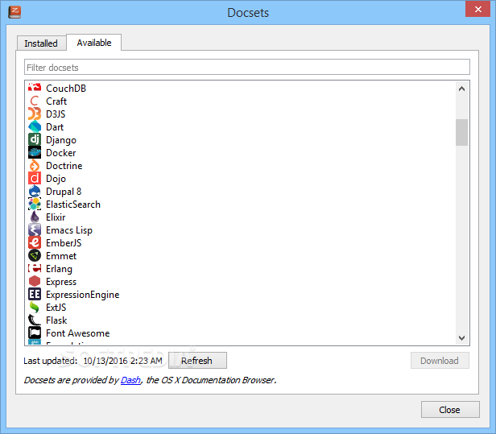Viewport: 496px width, 434px height.
Task: Click into the Filter docsets field
Action: click(x=247, y=67)
